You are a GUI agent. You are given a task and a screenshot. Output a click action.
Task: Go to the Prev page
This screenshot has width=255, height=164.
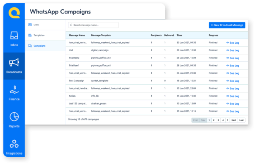203,120
